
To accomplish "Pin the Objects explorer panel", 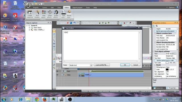I will coord(48,23).
